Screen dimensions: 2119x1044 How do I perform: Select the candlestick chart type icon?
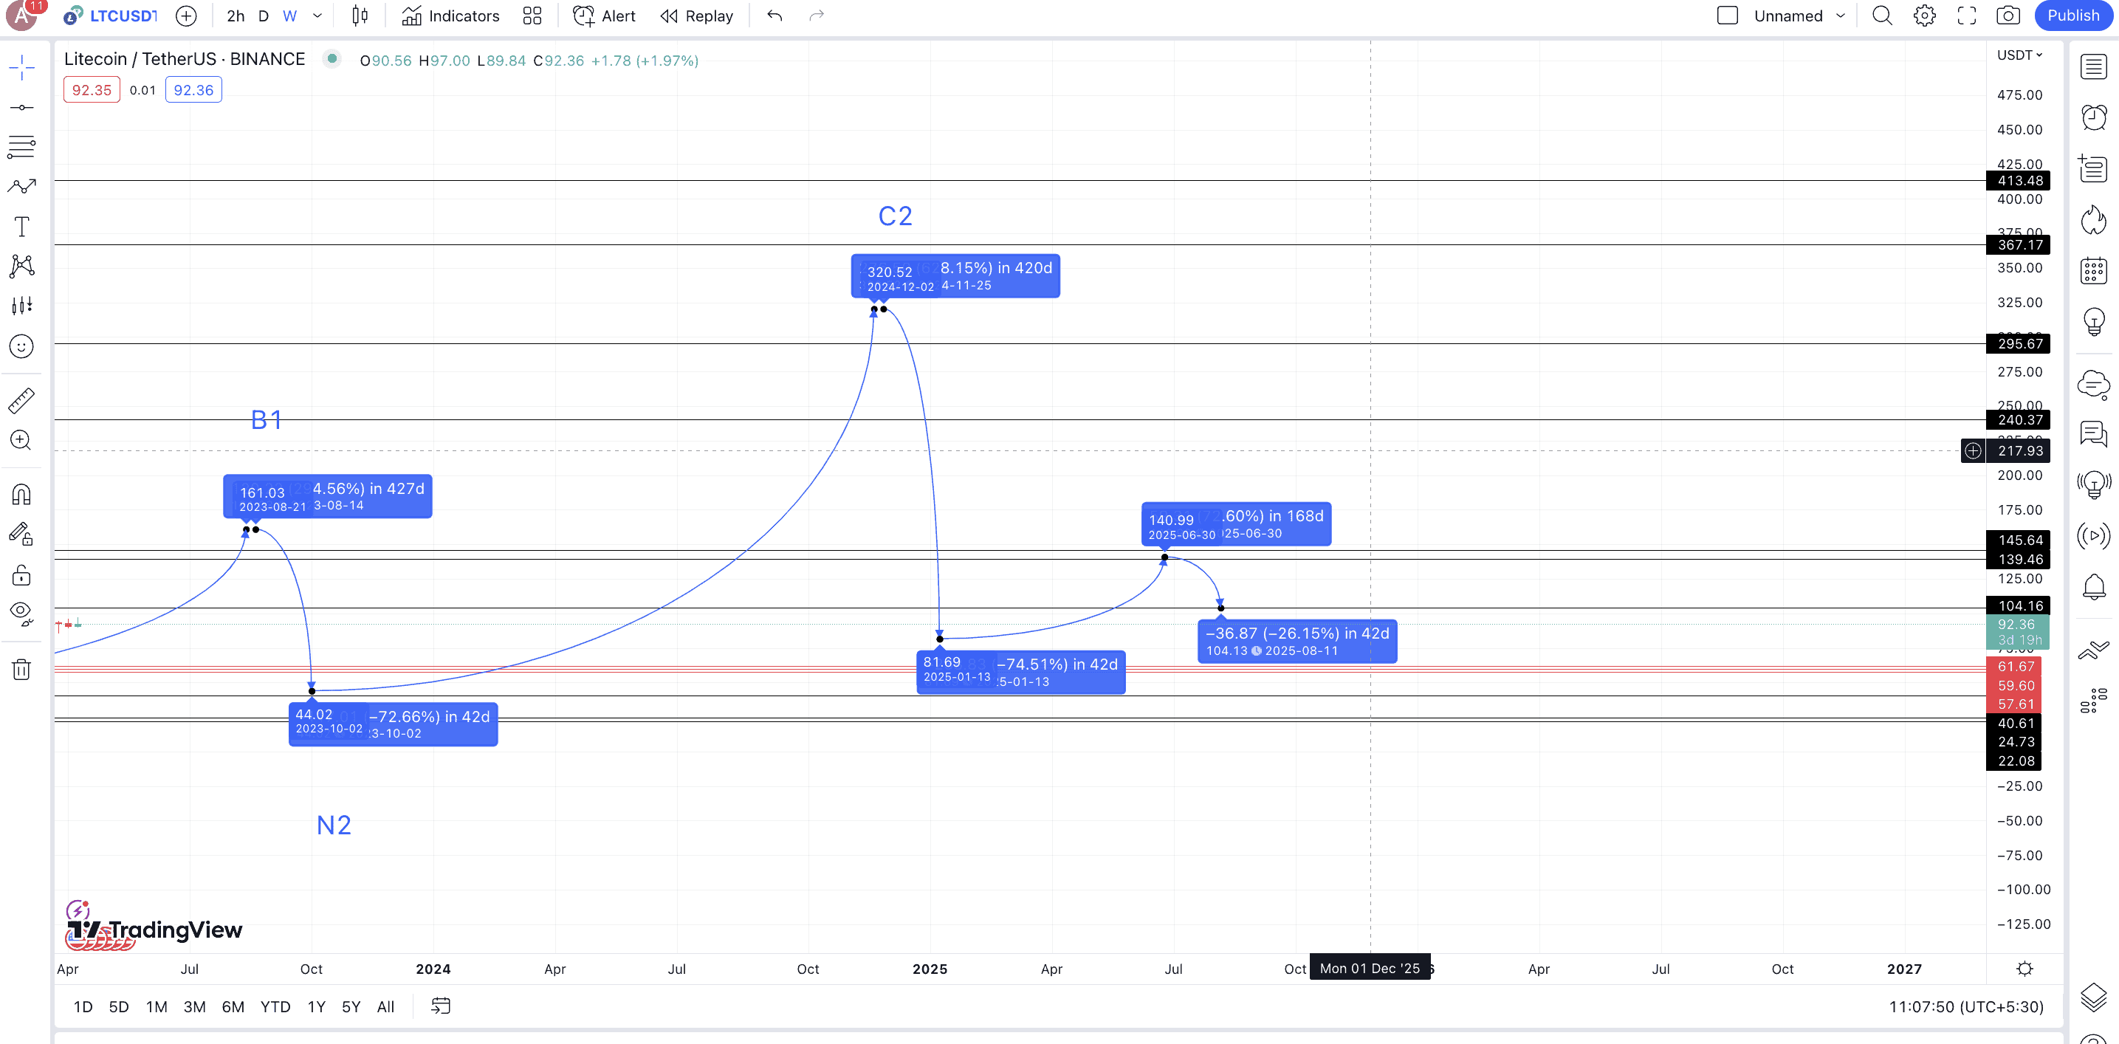(360, 16)
